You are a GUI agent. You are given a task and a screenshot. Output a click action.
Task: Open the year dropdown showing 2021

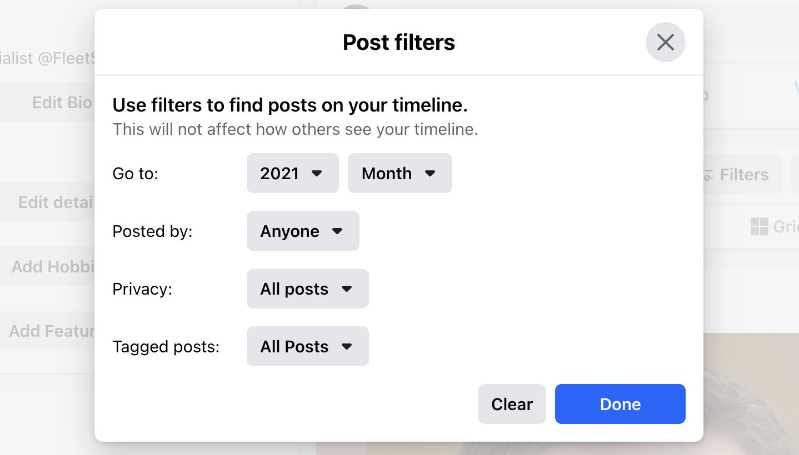pyautogui.click(x=292, y=173)
